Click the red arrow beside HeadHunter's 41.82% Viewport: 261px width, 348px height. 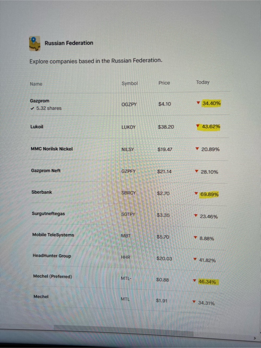(195, 259)
